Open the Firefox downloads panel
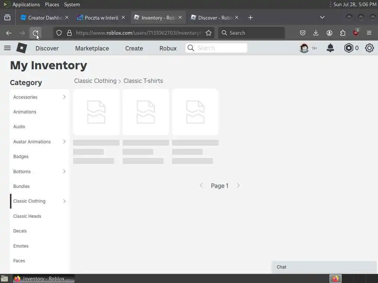Screen dimensions: 378x283 tap(316, 33)
